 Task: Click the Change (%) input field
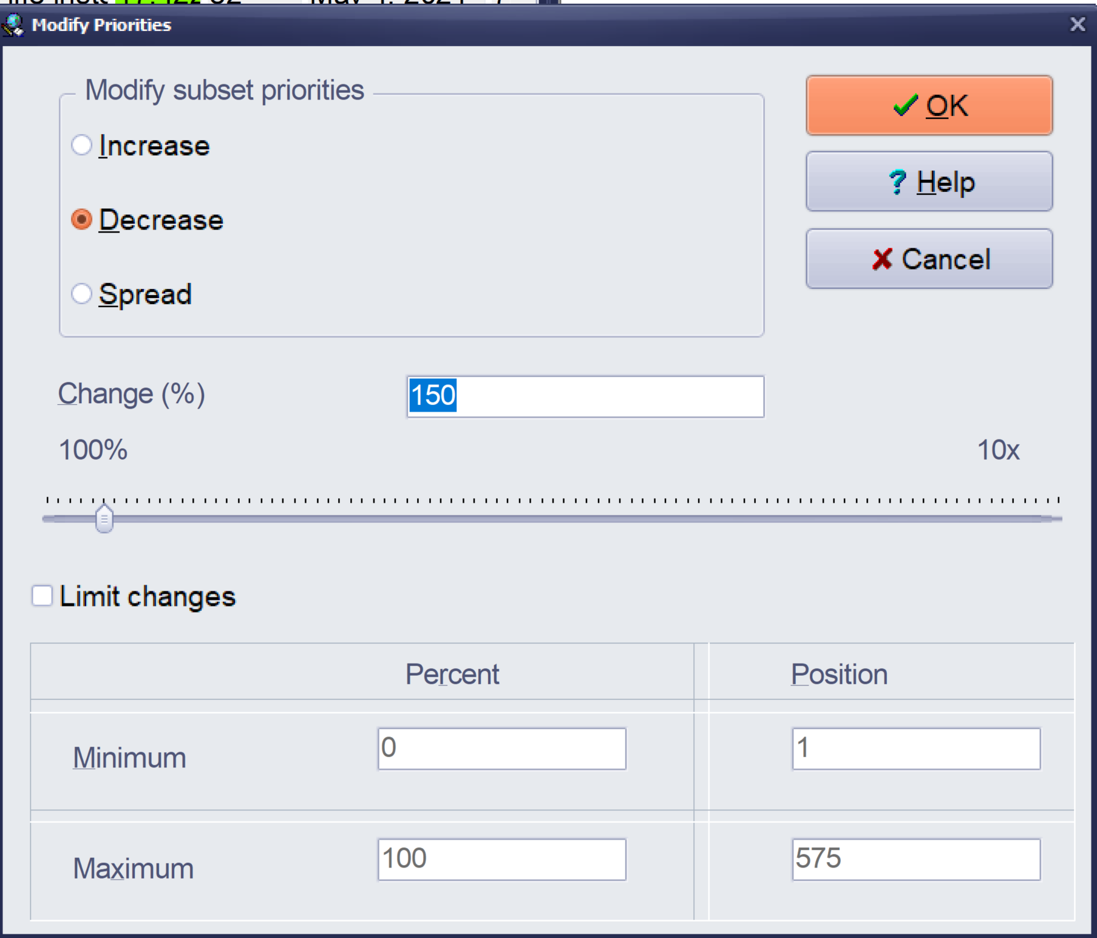585,396
